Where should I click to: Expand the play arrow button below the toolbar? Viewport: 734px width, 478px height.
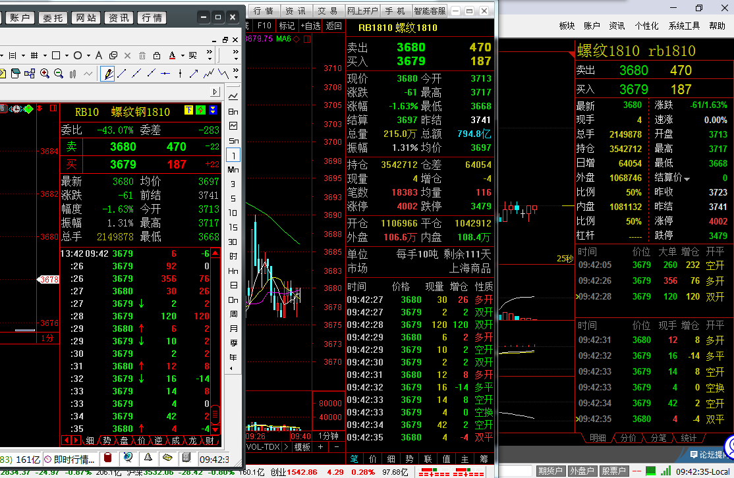pos(215,92)
